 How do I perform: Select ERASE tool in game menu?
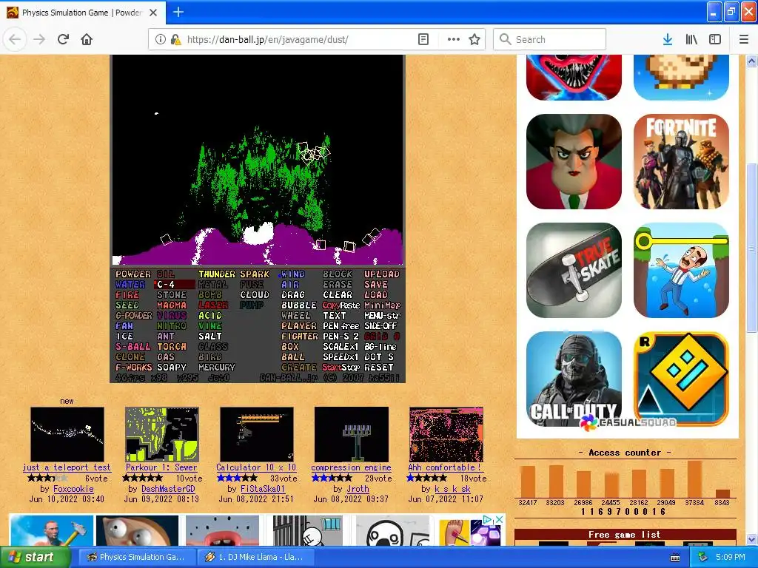[338, 285]
